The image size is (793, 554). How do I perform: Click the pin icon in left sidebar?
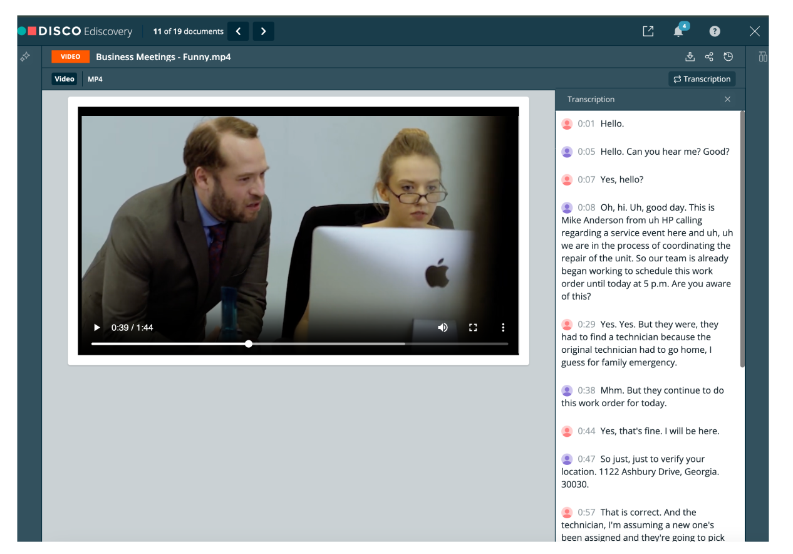(25, 57)
